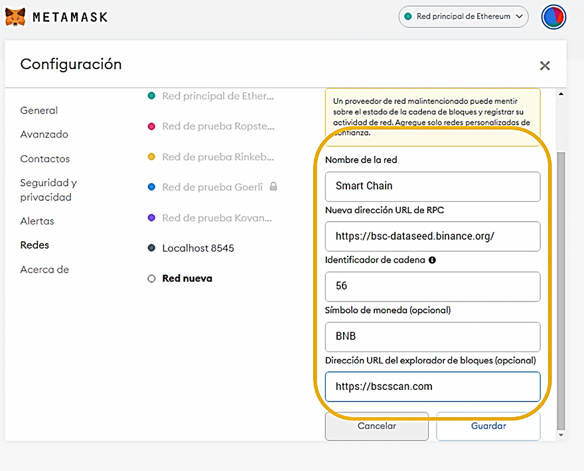Open the Red principal de Ethereum network dropdown

(463, 17)
